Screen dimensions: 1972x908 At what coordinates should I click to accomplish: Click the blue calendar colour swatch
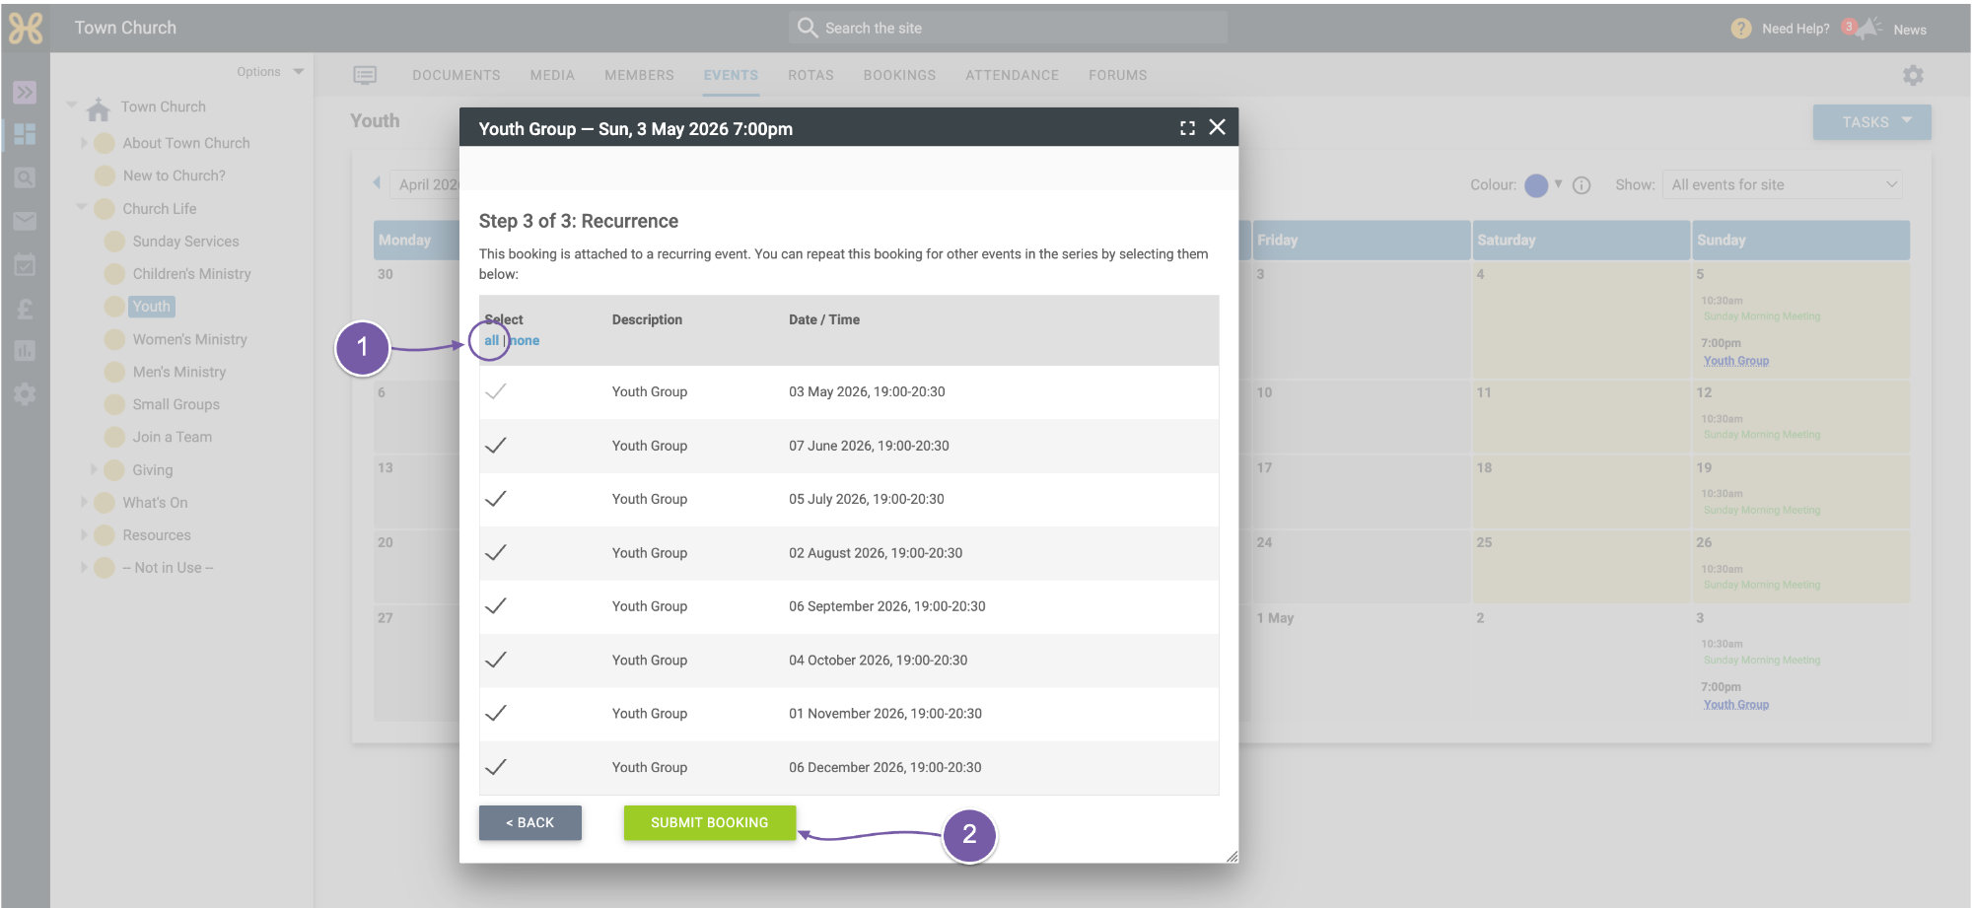(x=1536, y=185)
